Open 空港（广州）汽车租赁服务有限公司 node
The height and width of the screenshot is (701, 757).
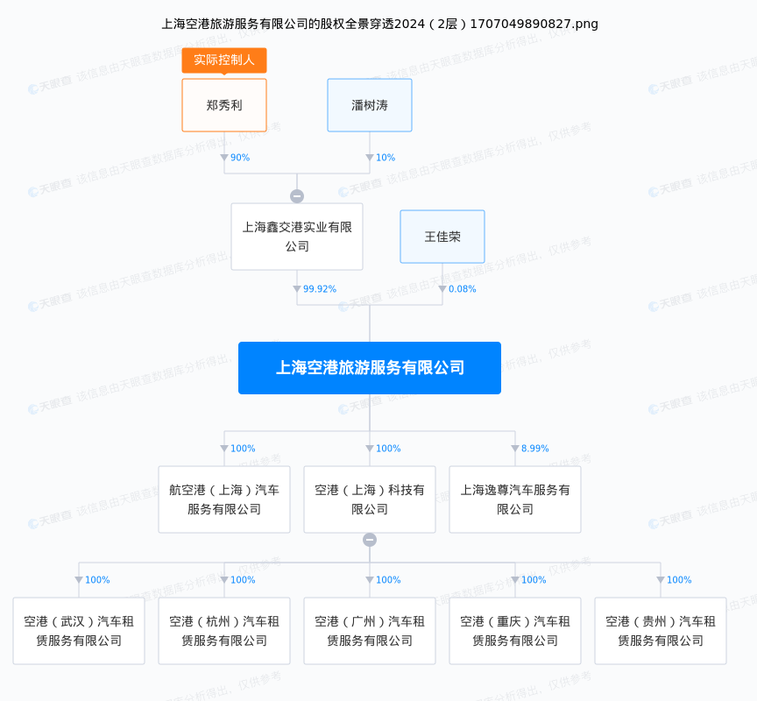370,631
